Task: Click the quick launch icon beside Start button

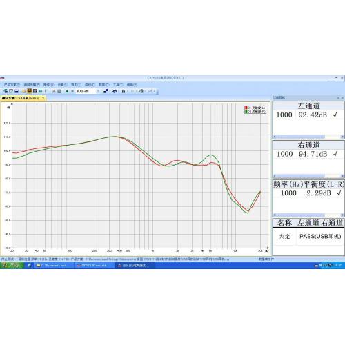Action: coord(29,266)
